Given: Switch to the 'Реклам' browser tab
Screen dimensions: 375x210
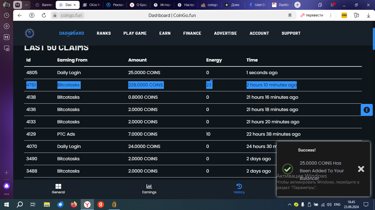Looking at the screenshot, I should 115,5.
